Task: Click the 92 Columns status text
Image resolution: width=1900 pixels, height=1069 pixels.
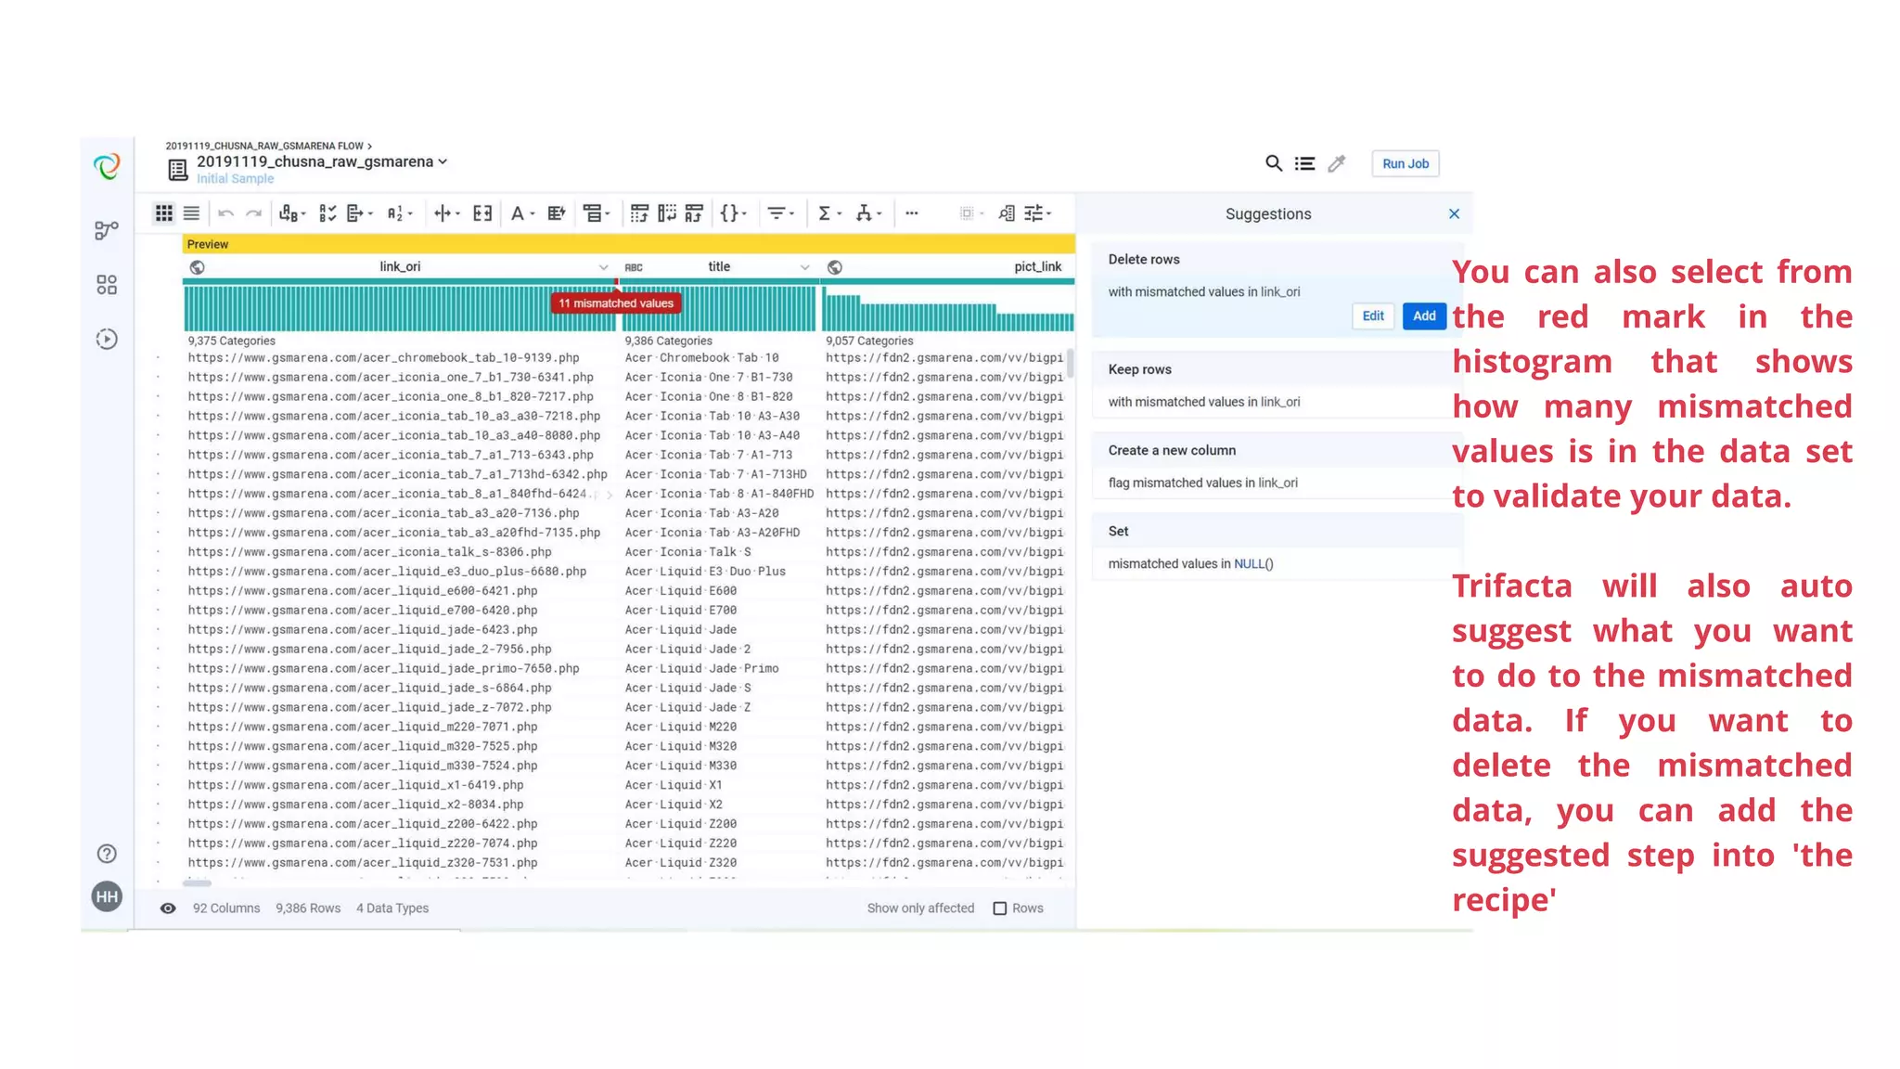Action: click(x=226, y=908)
